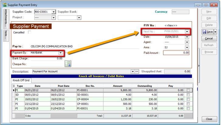Viewport: 221px width, 125px height.
Task: Open the Attachments side tab
Action: pyautogui.click(x=6, y=19)
